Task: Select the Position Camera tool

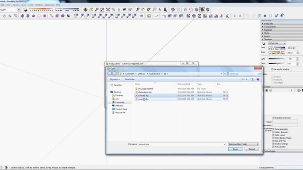Action: pos(119,9)
